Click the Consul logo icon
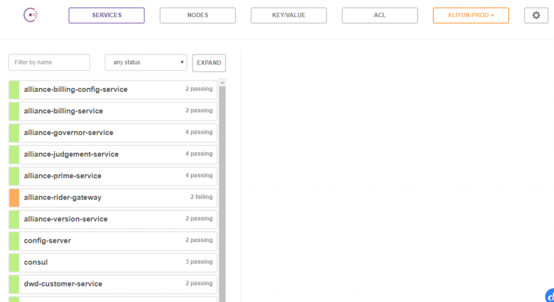The image size is (554, 302). click(30, 15)
